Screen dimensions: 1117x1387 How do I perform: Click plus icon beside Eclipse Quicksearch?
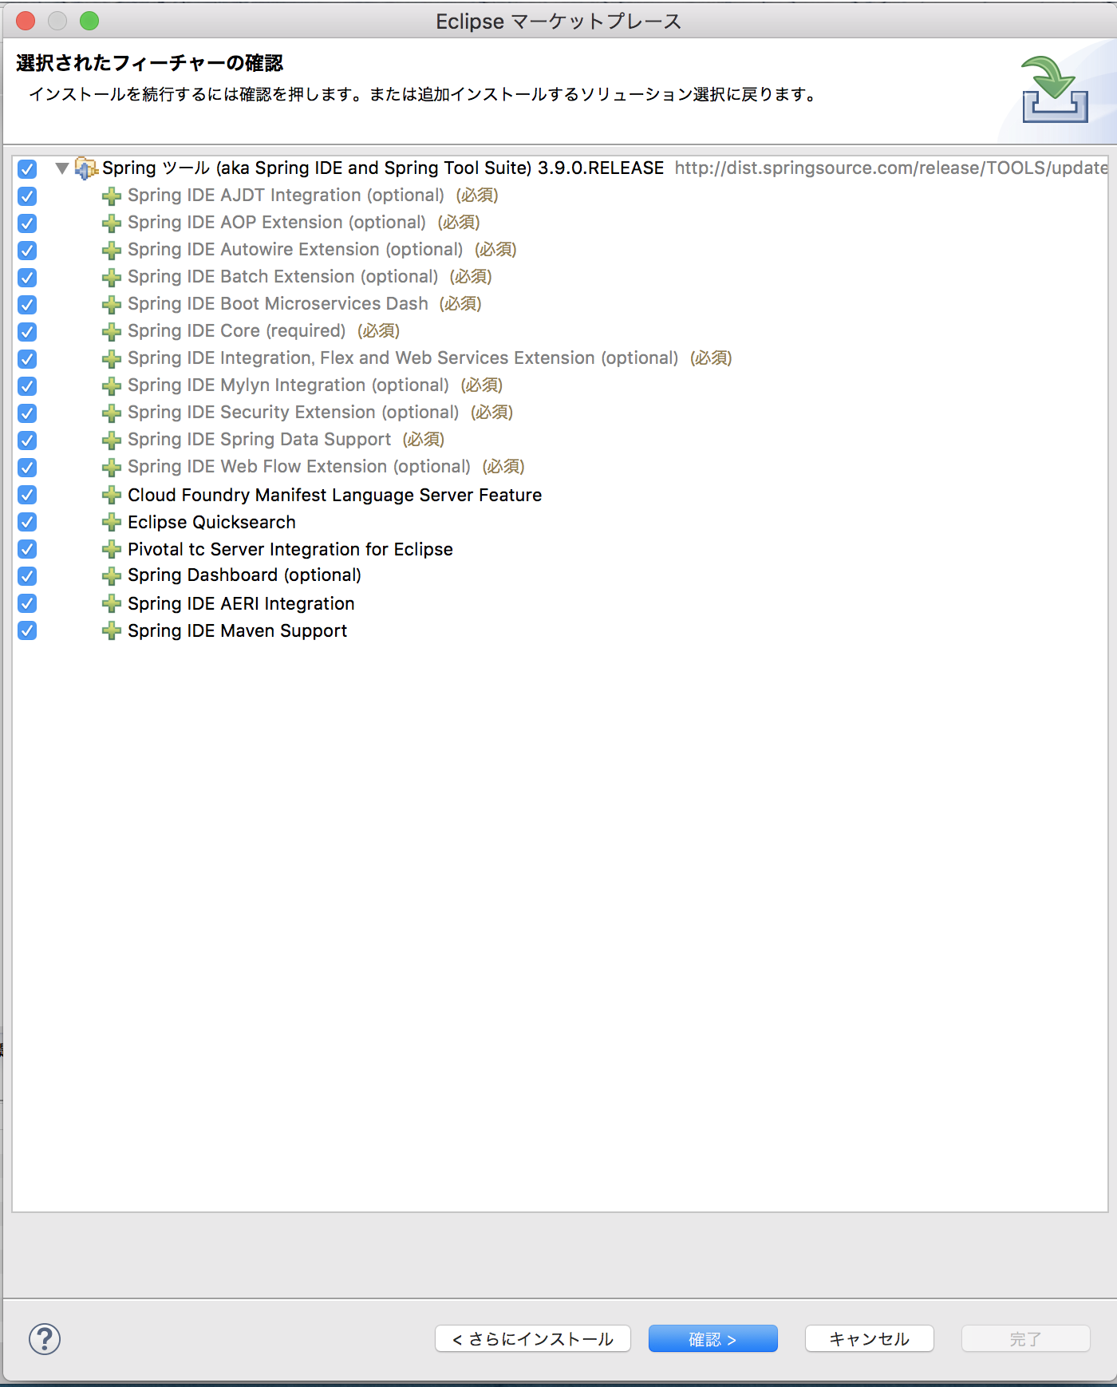tap(112, 522)
